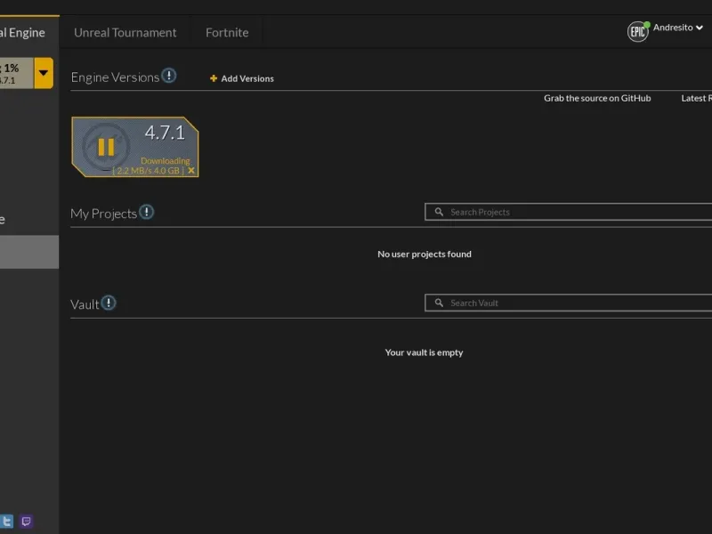Viewport: 712px width, 534px height.
Task: Open the Vault info icon
Action: click(109, 303)
